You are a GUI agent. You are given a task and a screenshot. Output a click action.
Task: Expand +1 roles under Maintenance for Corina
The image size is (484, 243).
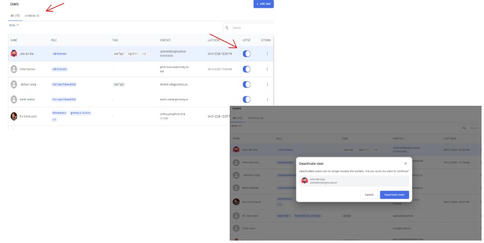coord(54,120)
